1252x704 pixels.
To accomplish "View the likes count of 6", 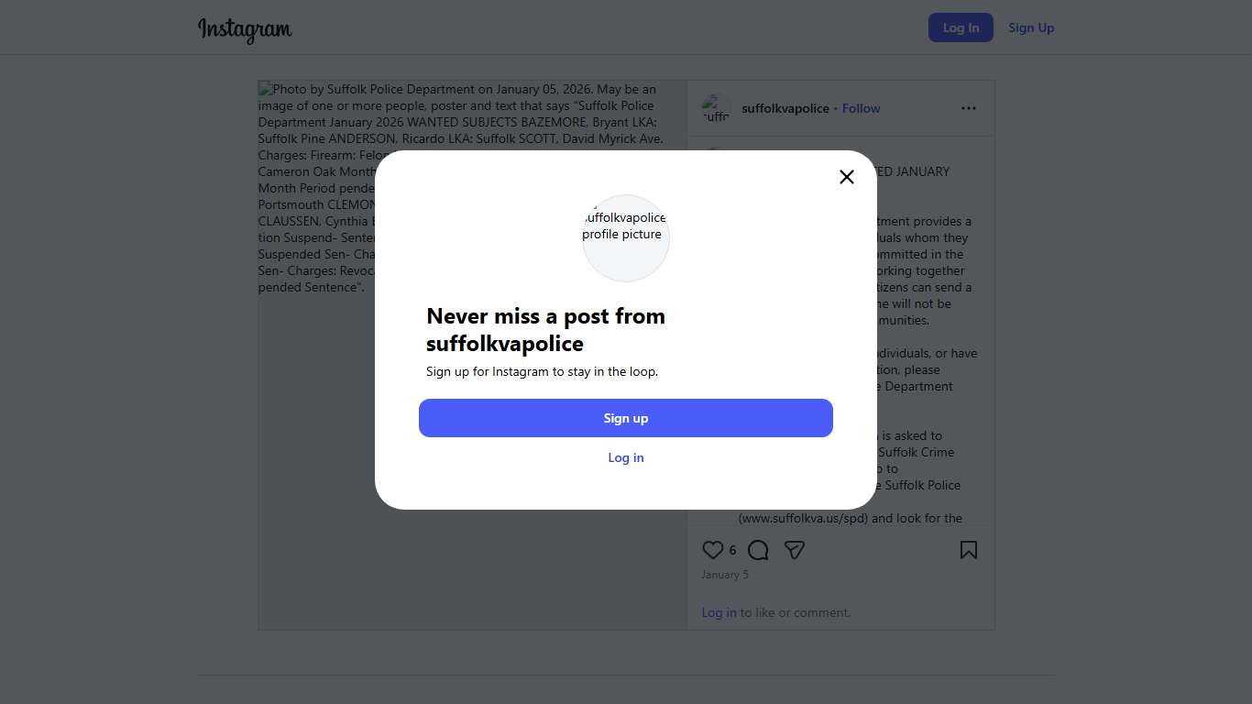I will [x=732, y=550].
